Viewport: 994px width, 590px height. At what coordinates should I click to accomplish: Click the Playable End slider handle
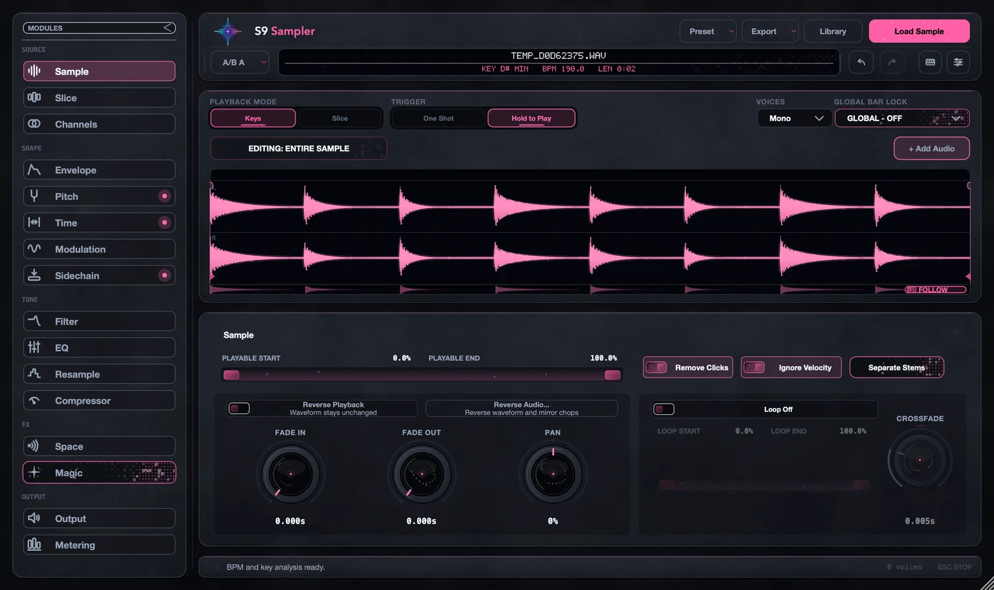[x=613, y=374]
